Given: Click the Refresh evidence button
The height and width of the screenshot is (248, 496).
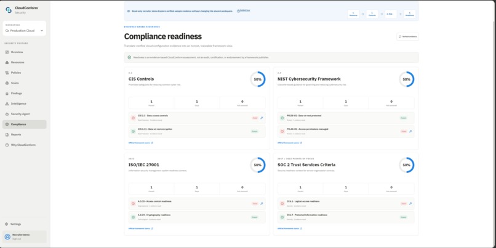Looking at the screenshot, I should (x=407, y=37).
